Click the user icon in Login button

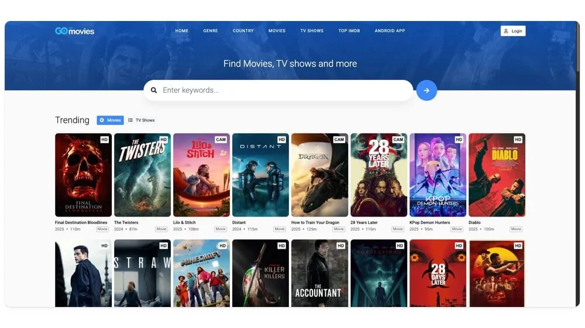tap(506, 31)
